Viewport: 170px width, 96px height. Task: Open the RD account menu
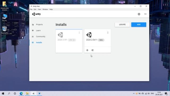pyautogui.click(x=145, y=14)
